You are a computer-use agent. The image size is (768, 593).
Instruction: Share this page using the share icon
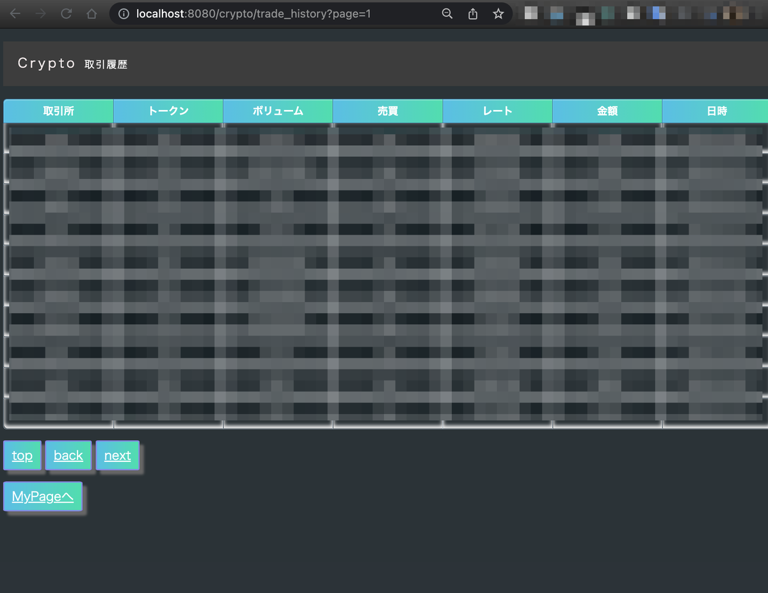[x=473, y=13]
